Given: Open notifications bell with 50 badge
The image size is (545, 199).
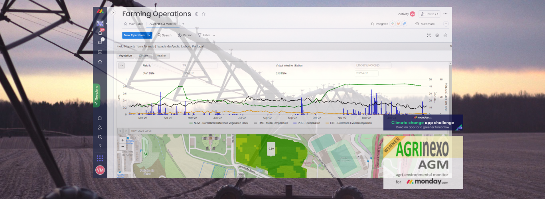Looking at the screenshot, I should point(100,33).
